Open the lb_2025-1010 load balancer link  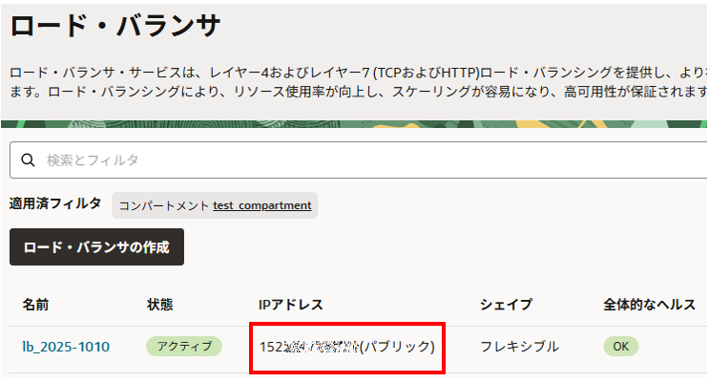pyautogui.click(x=64, y=346)
